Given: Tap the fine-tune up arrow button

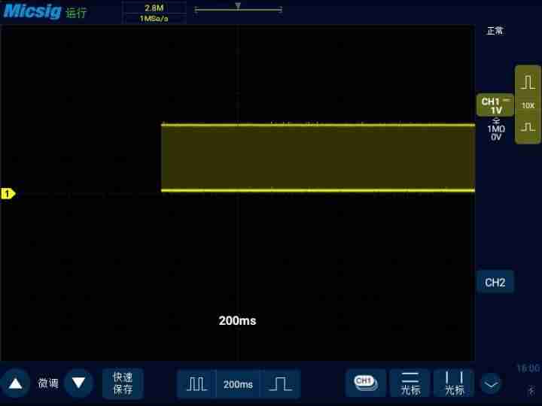Looking at the screenshot, I should point(15,383).
